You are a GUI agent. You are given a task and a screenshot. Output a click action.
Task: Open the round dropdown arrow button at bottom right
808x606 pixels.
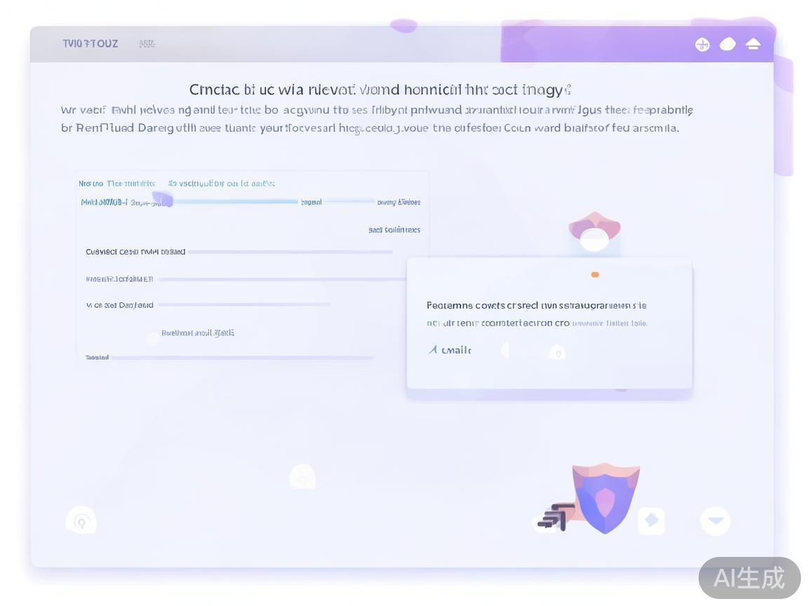(x=715, y=520)
